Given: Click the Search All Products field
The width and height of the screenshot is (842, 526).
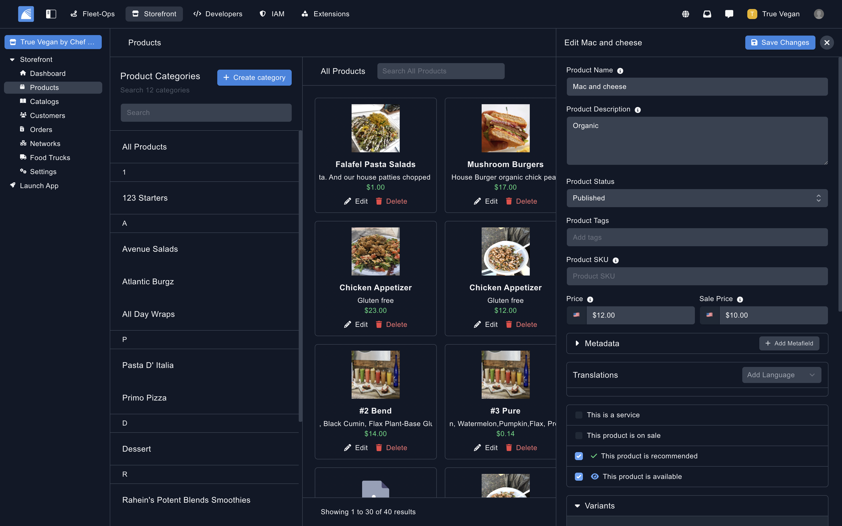Looking at the screenshot, I should click(x=441, y=71).
